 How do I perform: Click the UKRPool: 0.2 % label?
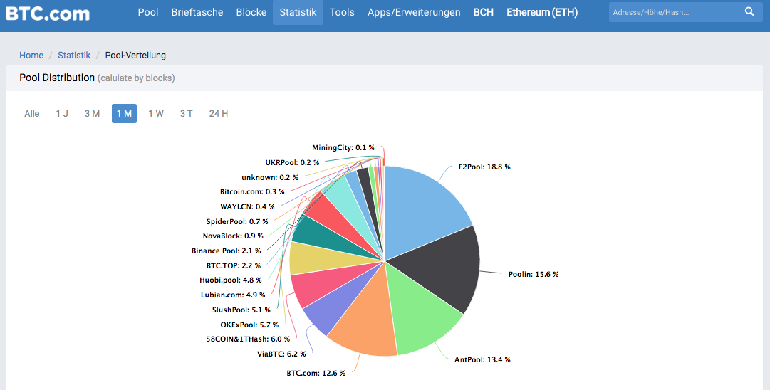click(292, 162)
